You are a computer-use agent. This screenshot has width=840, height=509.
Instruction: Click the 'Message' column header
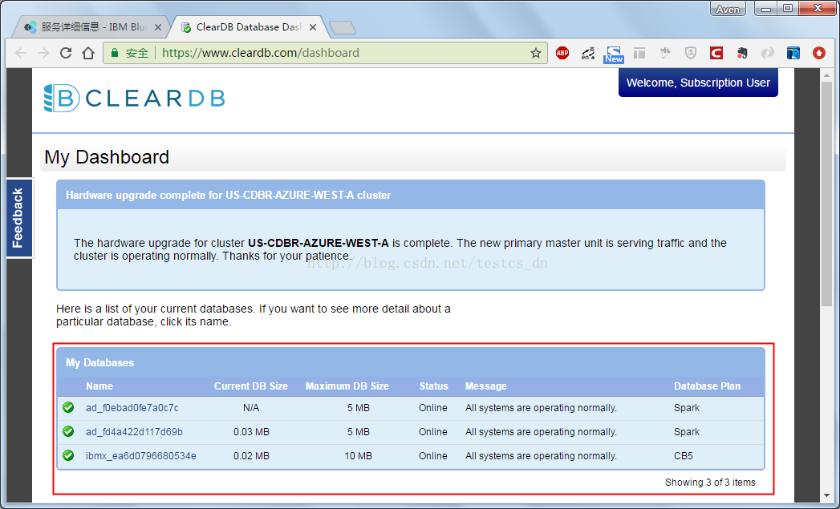pos(486,386)
